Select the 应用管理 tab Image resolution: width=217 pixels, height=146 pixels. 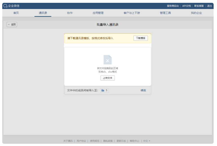click(x=98, y=13)
